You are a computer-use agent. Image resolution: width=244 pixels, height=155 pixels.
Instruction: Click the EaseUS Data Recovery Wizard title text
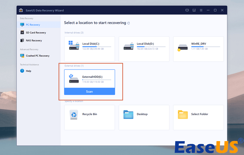coord(45,10)
